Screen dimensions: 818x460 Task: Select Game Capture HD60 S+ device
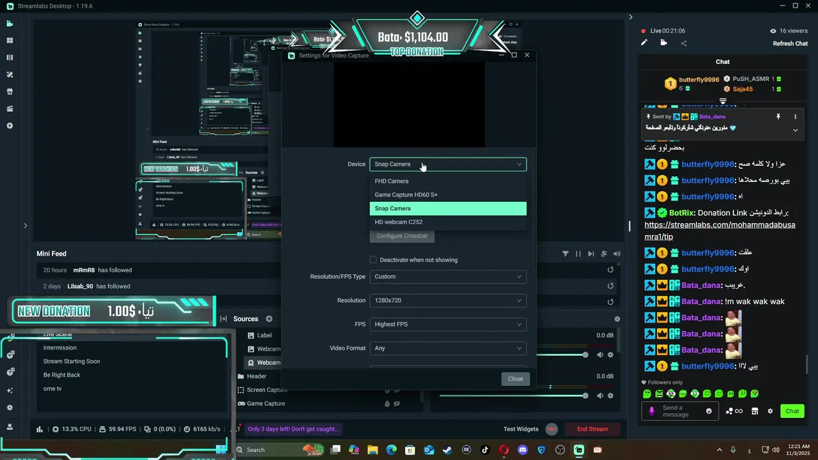[x=448, y=195]
